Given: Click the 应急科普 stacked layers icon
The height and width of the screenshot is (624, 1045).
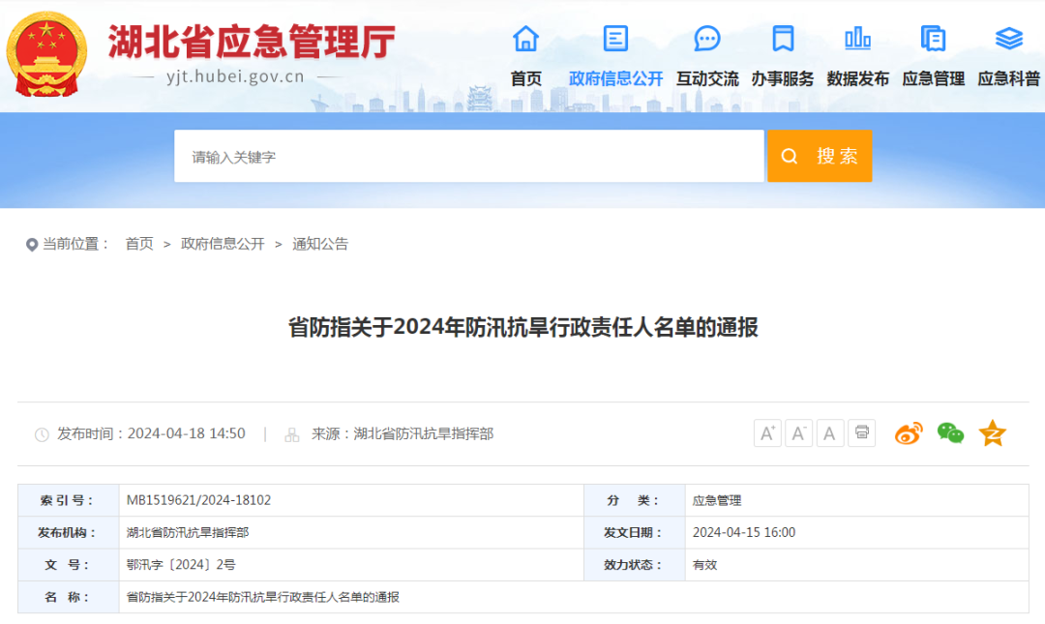Looking at the screenshot, I should 1008,39.
